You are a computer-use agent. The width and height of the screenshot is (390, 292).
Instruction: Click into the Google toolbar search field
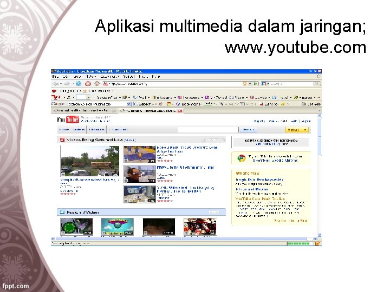[x=97, y=104]
